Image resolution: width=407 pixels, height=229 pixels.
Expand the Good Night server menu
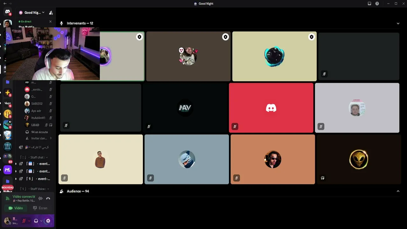click(x=43, y=13)
